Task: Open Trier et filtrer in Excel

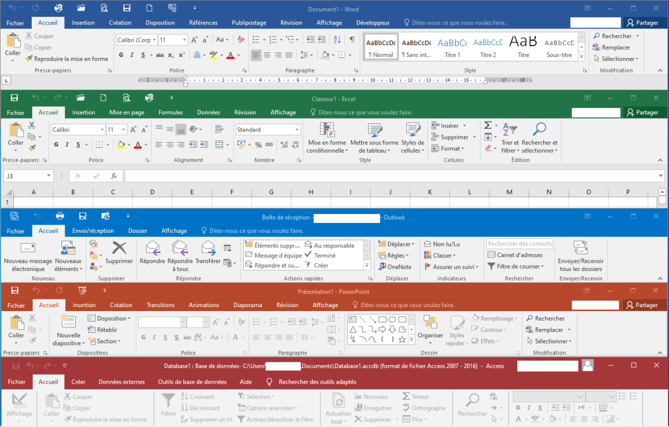Action: tap(510, 138)
